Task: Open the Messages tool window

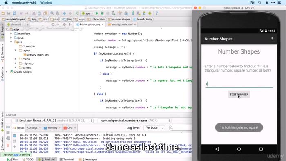Action: click(88, 159)
